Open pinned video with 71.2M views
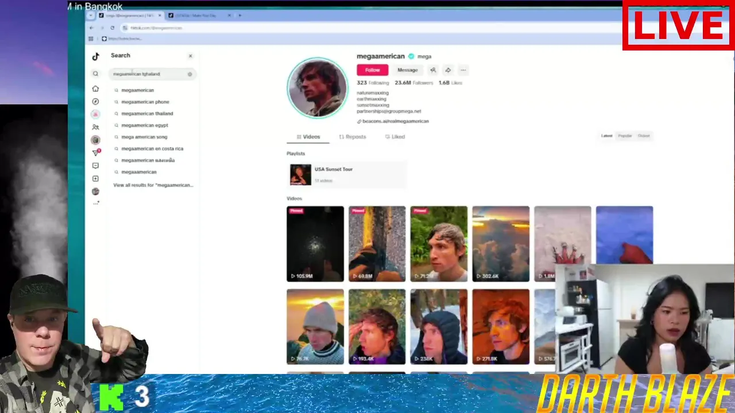735x413 pixels. (x=439, y=244)
